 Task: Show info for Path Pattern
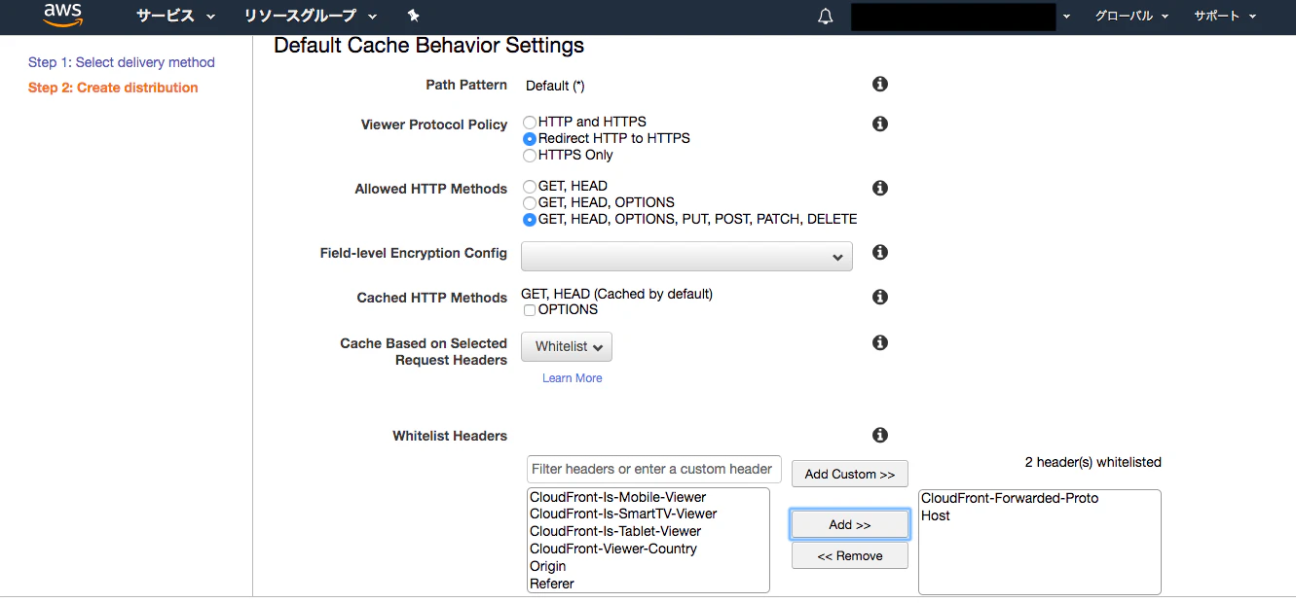tap(880, 85)
